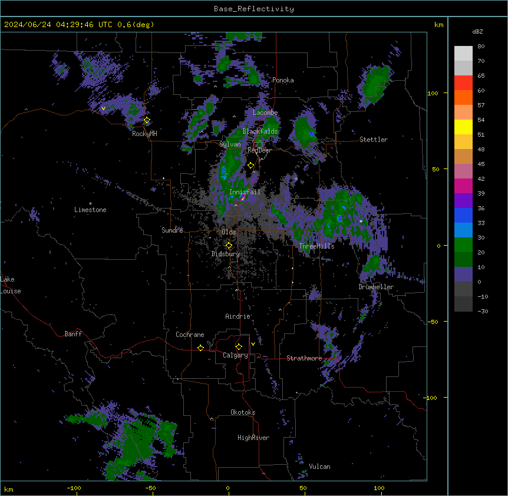Click the -100 tick label on bottom axis
This screenshot has height=496, width=508.
(x=74, y=488)
